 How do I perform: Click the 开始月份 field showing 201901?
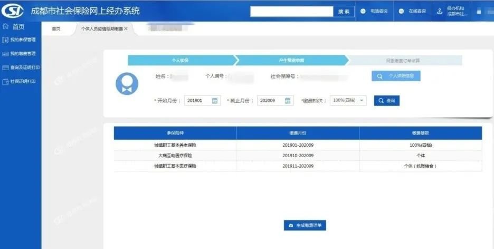click(202, 101)
